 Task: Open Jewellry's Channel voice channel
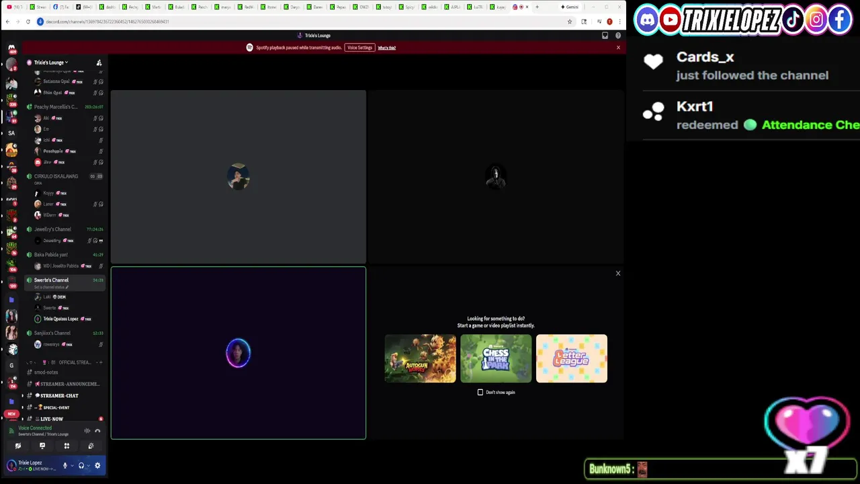(x=64, y=229)
